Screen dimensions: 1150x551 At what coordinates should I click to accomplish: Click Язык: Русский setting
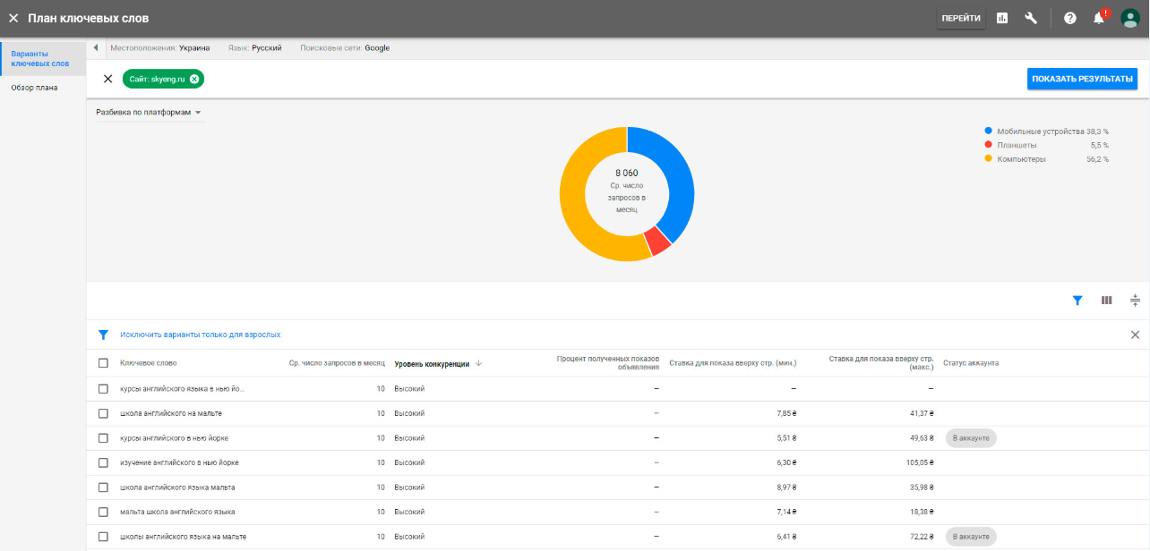point(255,48)
